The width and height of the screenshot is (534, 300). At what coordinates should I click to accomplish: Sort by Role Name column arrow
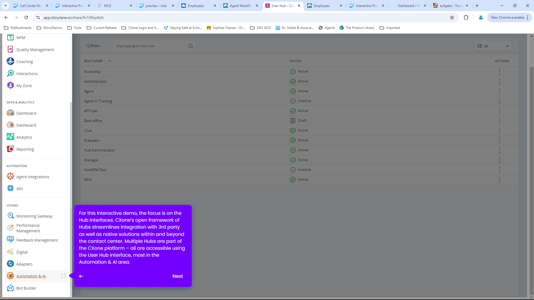tap(110, 61)
